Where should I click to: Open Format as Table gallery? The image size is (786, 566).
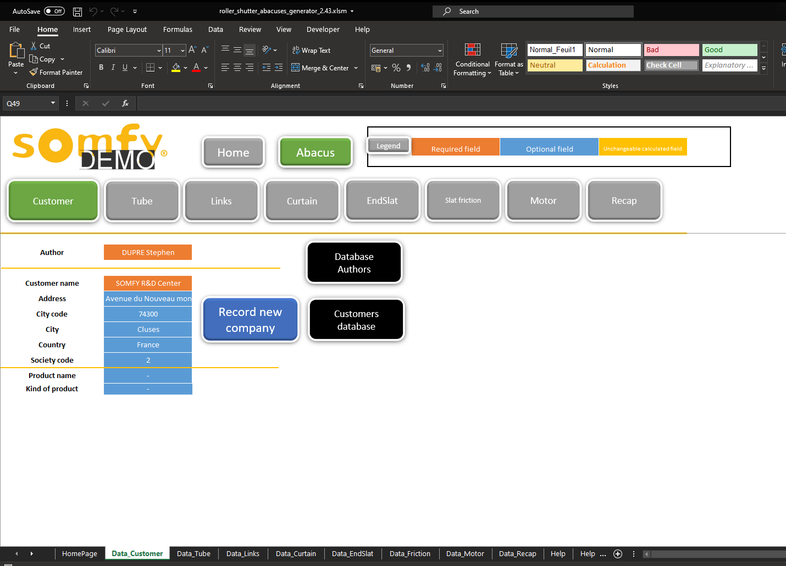tap(508, 60)
